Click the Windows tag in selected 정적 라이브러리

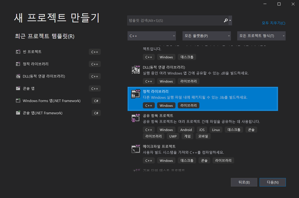166,106
